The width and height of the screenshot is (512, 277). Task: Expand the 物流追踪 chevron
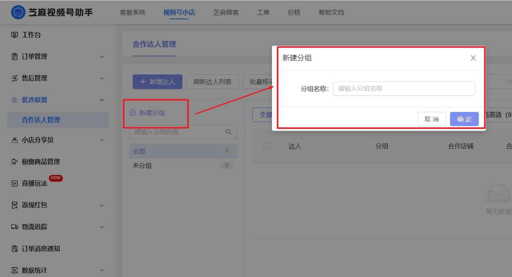click(x=102, y=227)
